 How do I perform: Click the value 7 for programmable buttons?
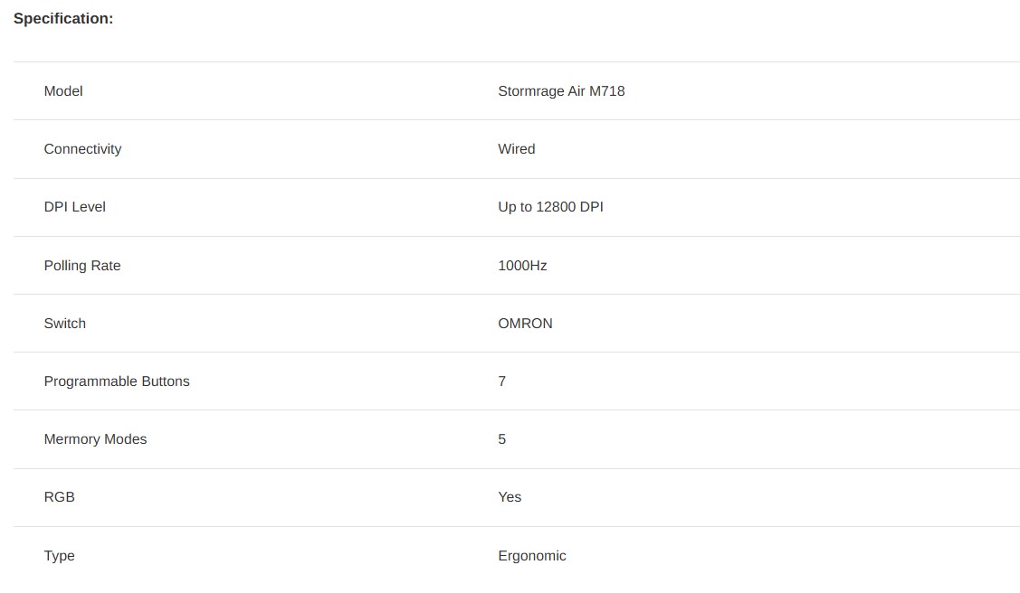coord(501,381)
